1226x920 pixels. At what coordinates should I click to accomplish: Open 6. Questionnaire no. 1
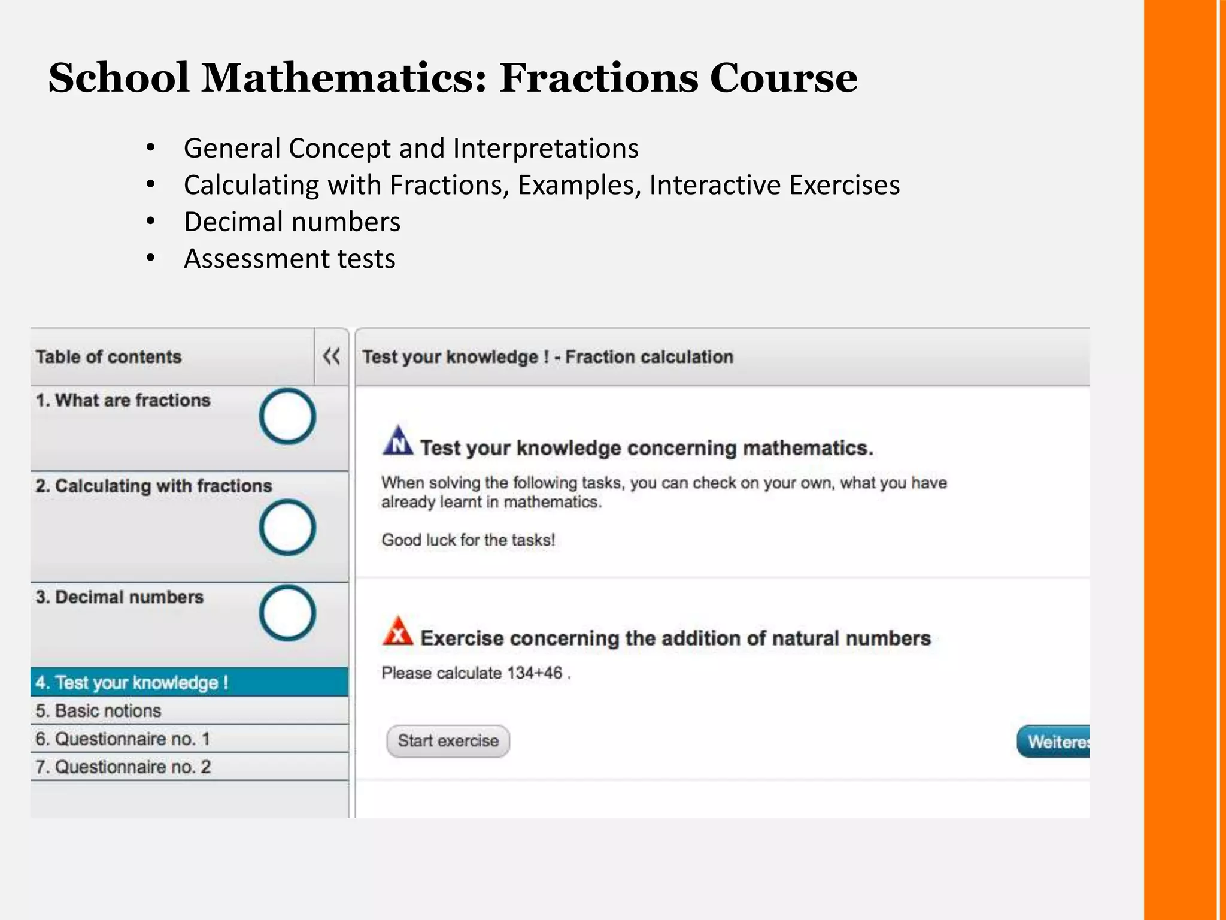point(189,739)
